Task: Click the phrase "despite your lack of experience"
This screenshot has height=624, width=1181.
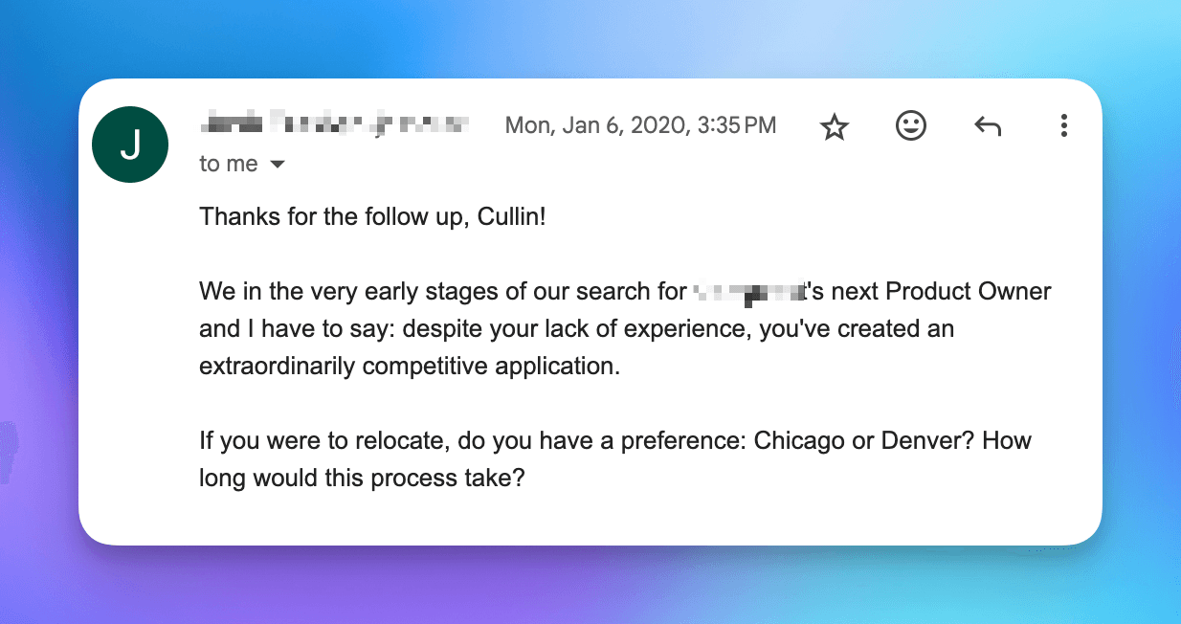Action: (573, 329)
